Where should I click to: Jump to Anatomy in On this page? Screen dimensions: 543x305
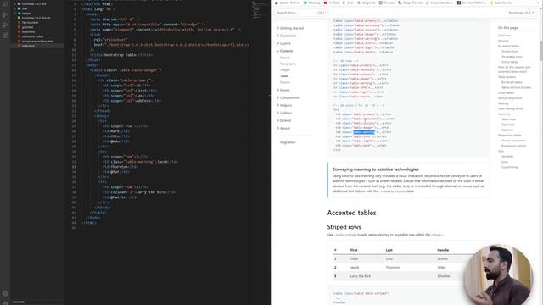(504, 114)
